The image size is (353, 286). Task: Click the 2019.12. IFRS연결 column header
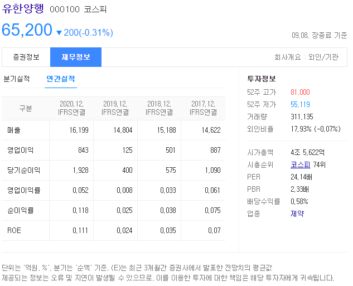(115, 108)
